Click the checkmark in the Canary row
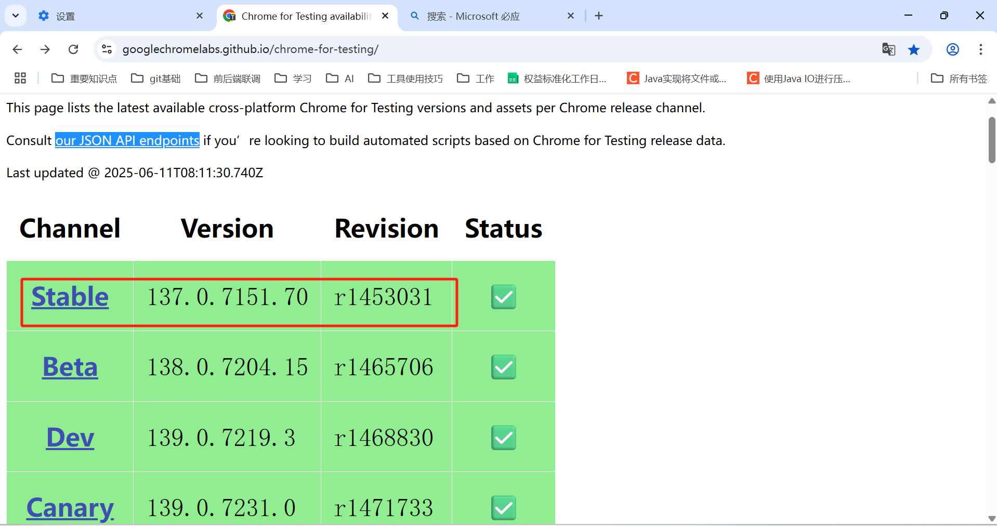The width and height of the screenshot is (997, 526). pyautogui.click(x=503, y=508)
